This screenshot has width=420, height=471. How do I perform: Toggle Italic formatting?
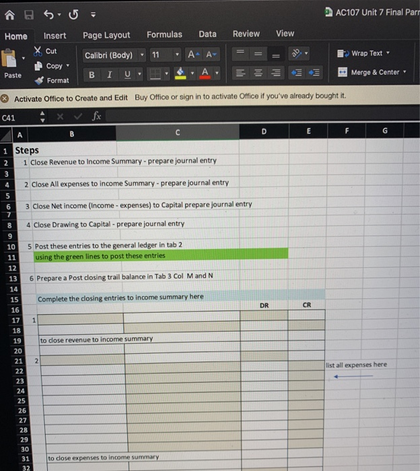[x=110, y=75]
